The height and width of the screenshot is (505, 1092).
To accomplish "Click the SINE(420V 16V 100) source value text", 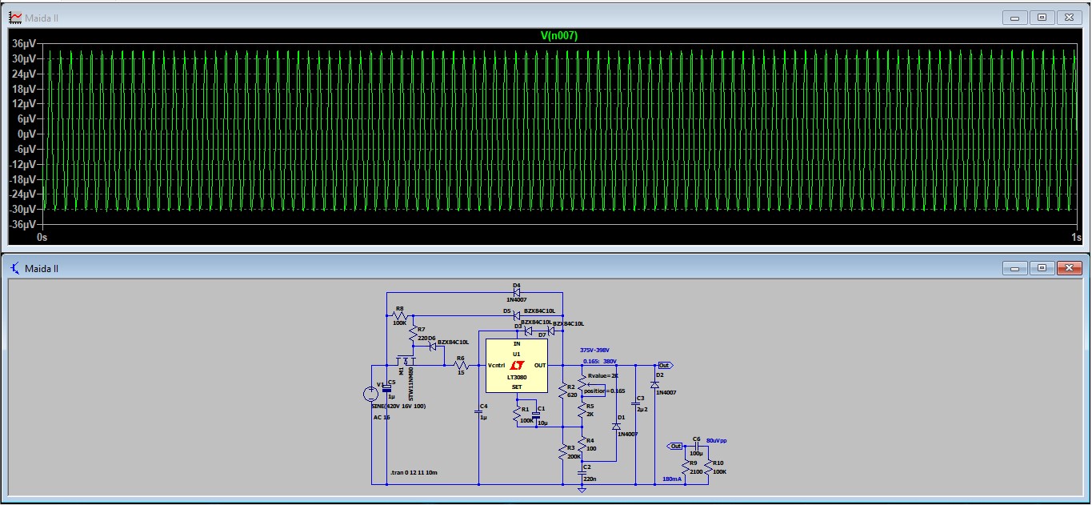I will (x=398, y=407).
